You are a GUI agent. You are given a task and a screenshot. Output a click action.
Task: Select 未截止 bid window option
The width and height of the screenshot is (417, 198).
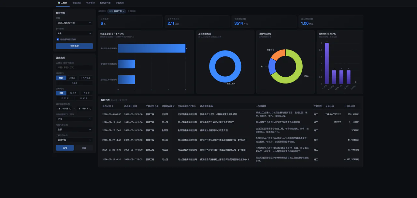(x=72, y=78)
